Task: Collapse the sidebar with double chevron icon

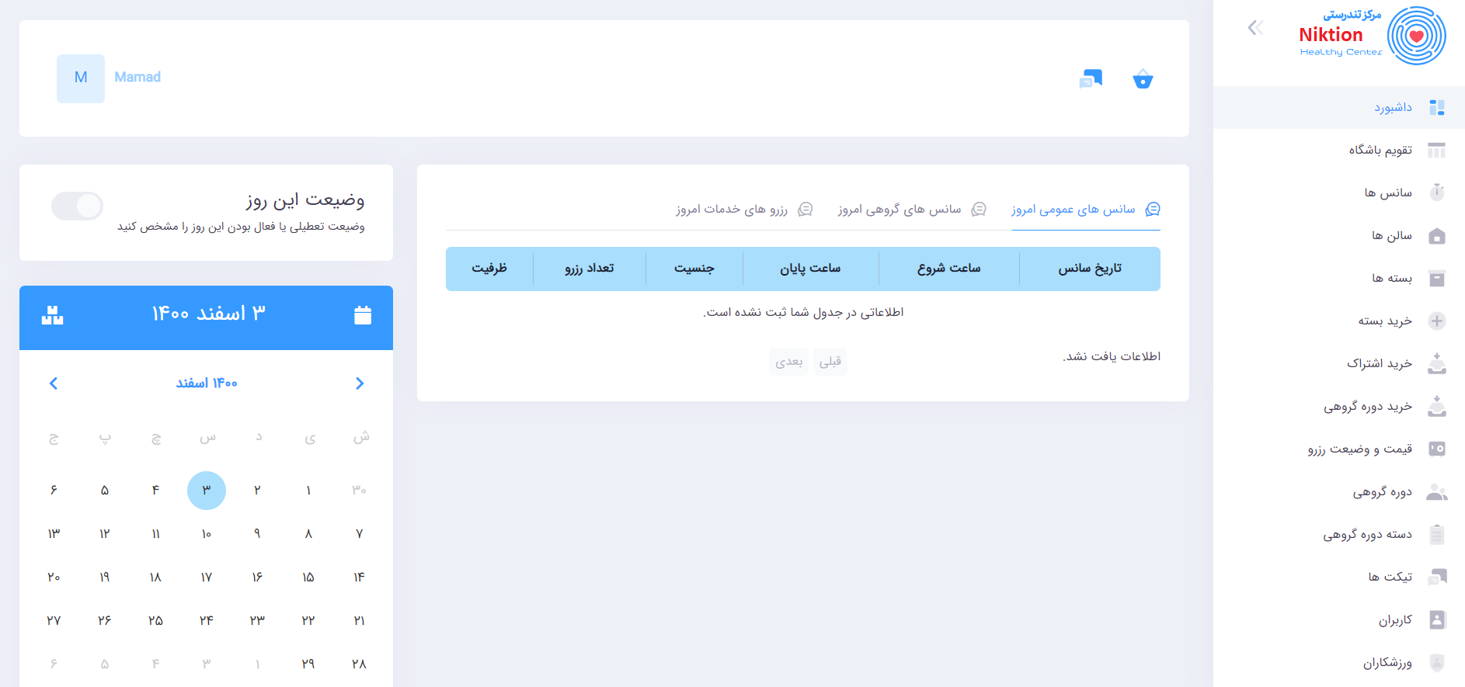Action: click(x=1255, y=28)
